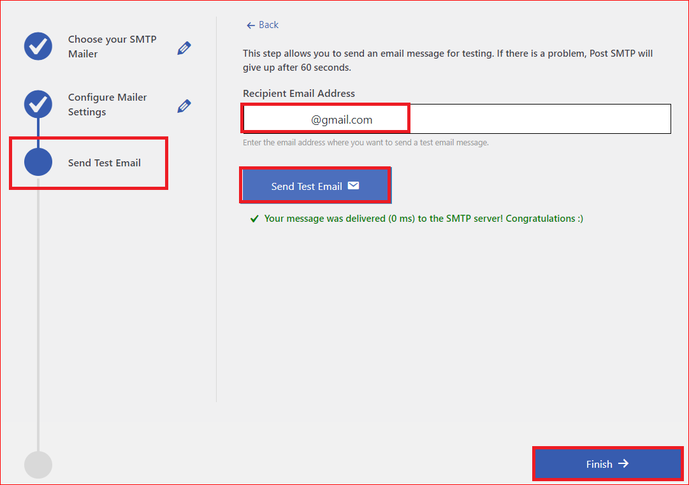Click the envelope icon on Send Test Email button

(353, 186)
